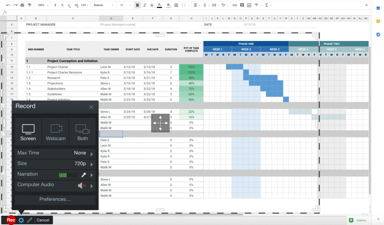Open the Keep notes side panel icon
The width and height of the screenshot is (384, 225).
(378, 21)
